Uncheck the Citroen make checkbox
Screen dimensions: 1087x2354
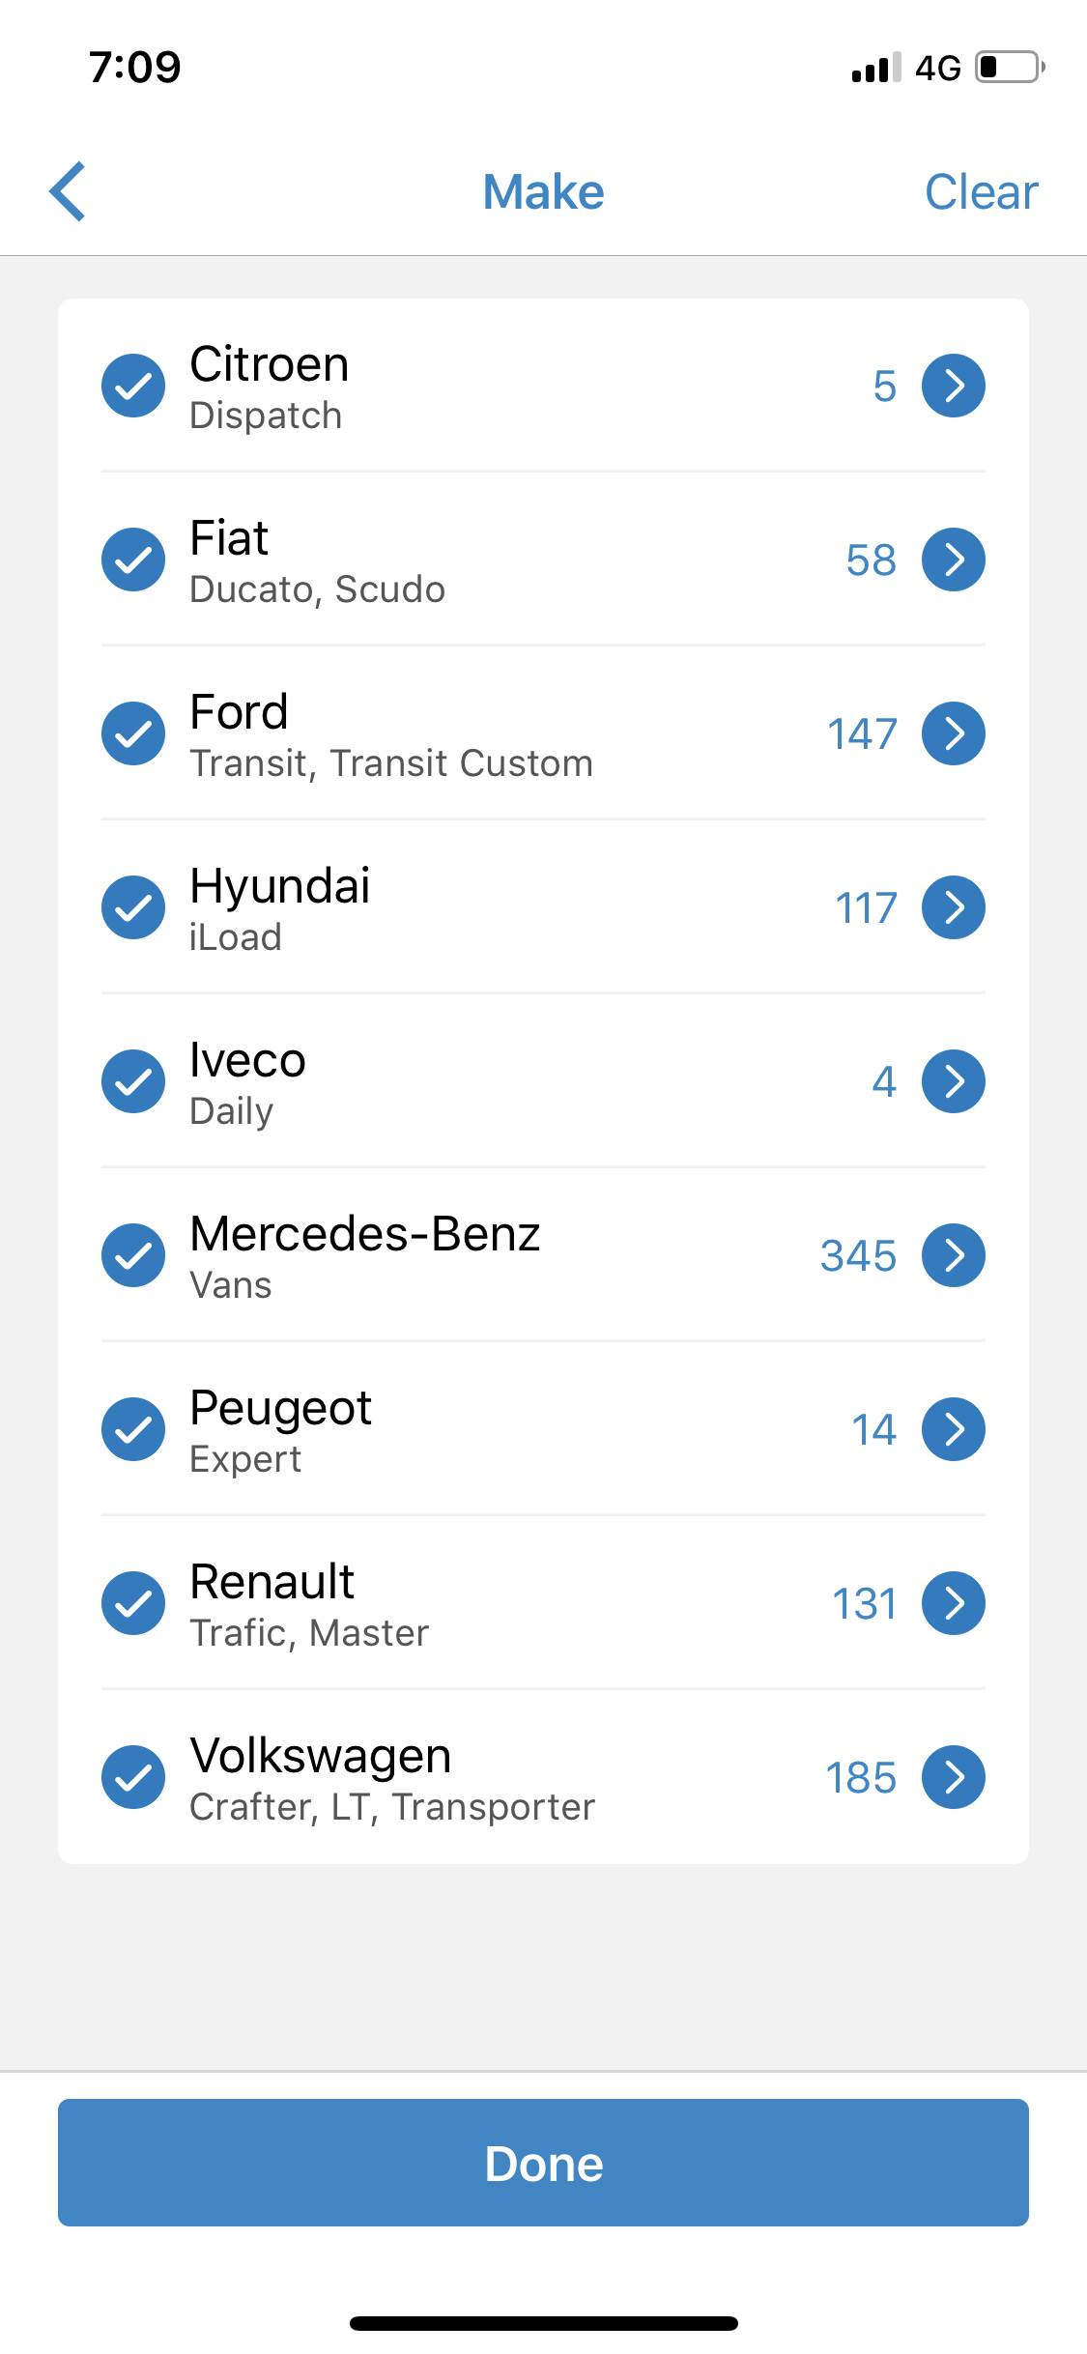pyautogui.click(x=133, y=386)
